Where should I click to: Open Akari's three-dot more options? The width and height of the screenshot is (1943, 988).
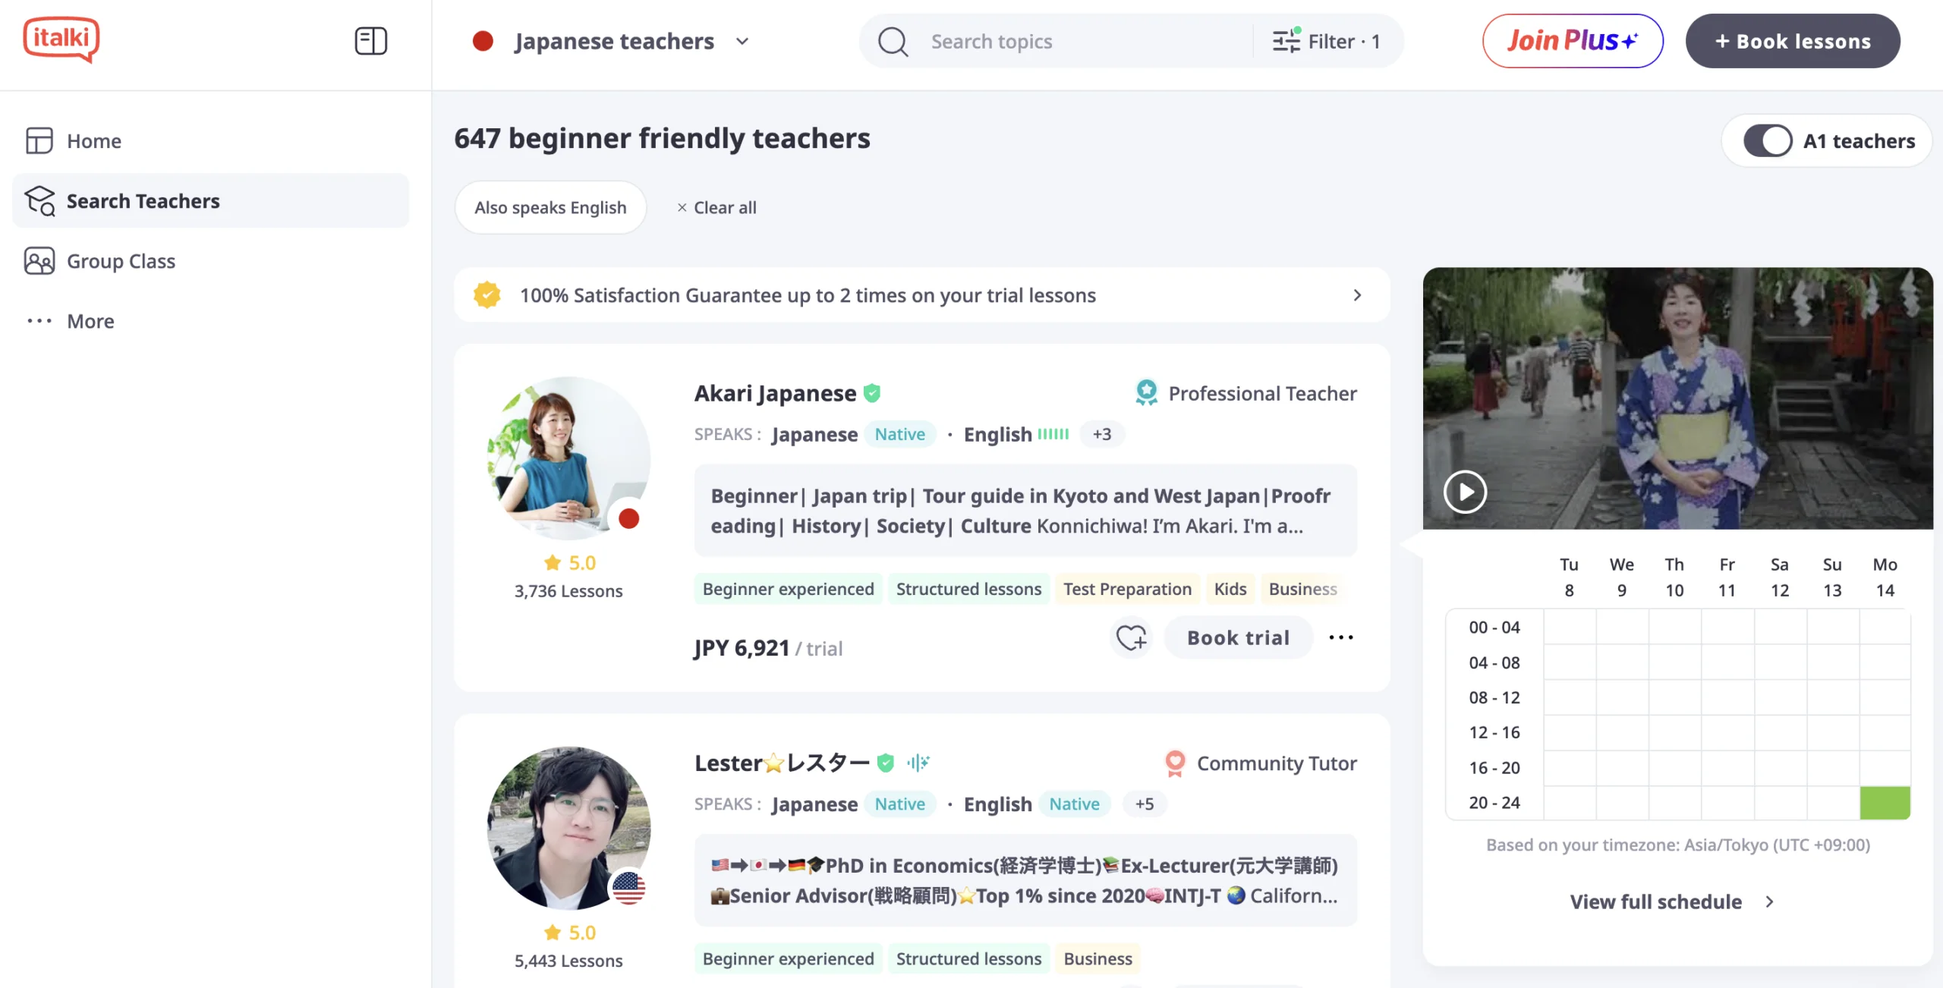pos(1341,637)
